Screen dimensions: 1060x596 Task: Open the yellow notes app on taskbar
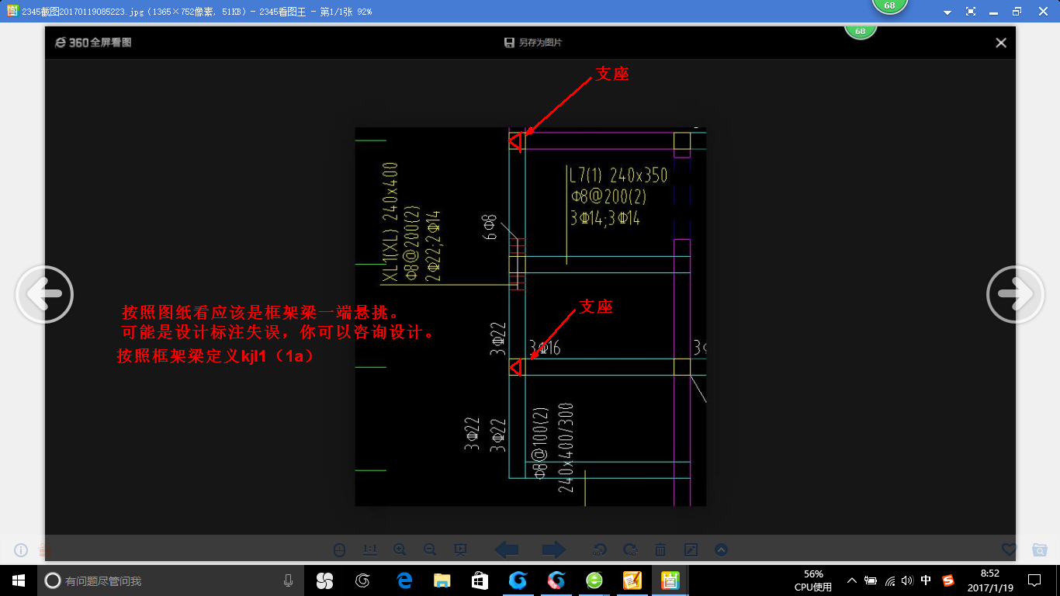click(x=632, y=580)
